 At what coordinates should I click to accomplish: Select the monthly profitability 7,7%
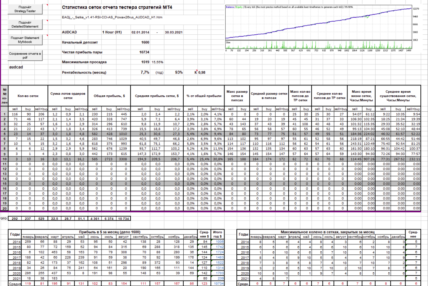145,72
